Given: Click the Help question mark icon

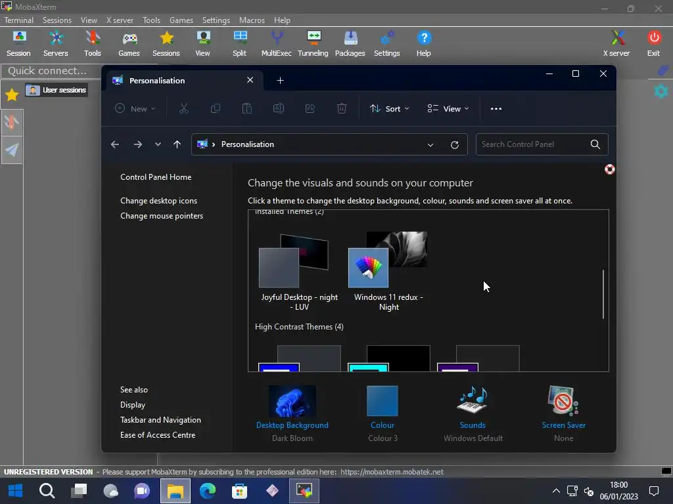Looking at the screenshot, I should [x=424, y=44].
